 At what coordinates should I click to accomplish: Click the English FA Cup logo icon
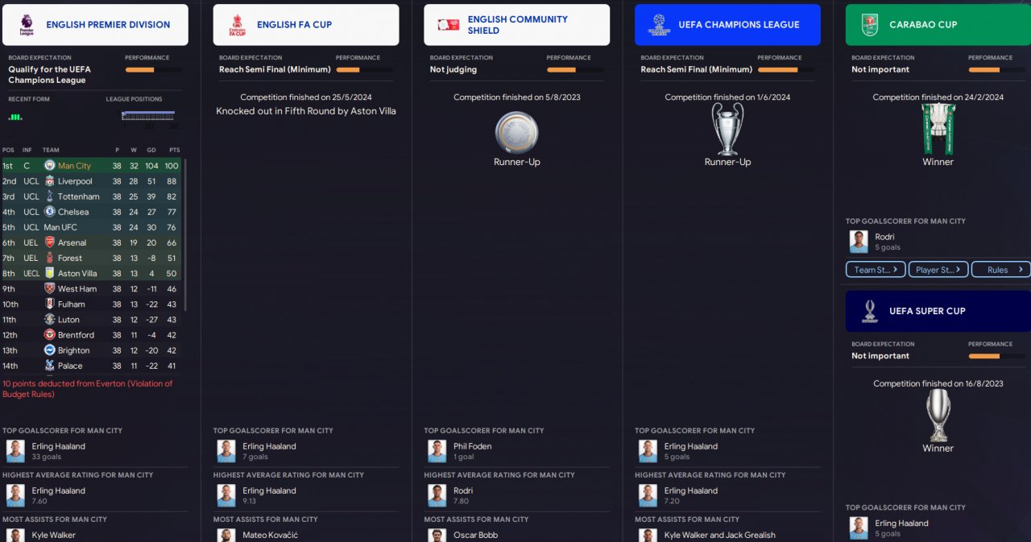coord(237,25)
